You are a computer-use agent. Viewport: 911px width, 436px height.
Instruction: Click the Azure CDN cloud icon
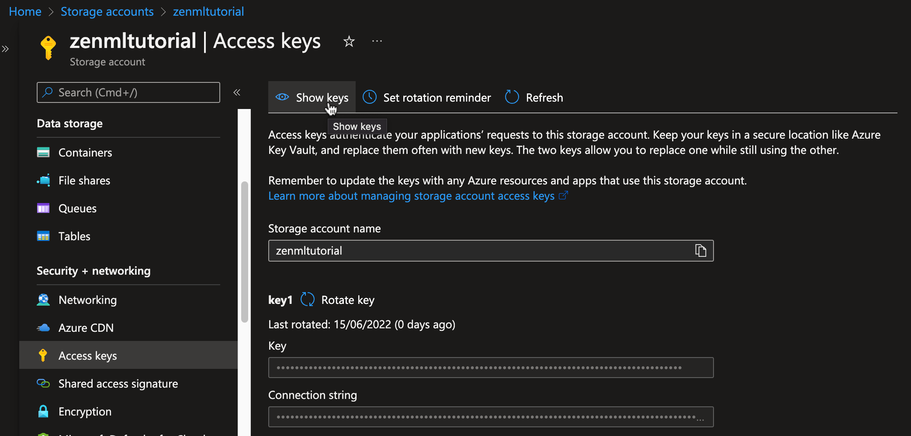[x=43, y=328]
